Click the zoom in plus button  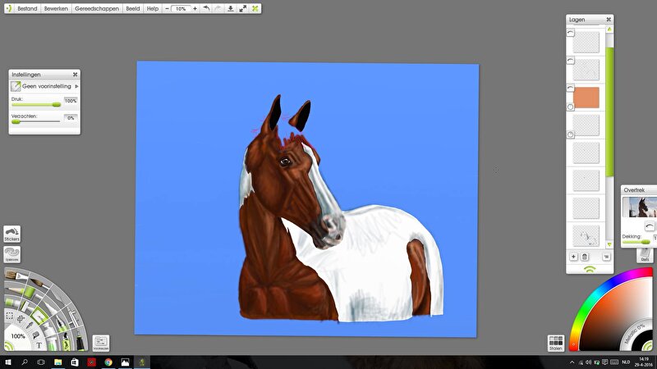[195, 8]
